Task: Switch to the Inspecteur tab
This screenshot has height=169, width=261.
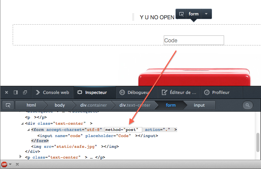Action: click(95, 92)
